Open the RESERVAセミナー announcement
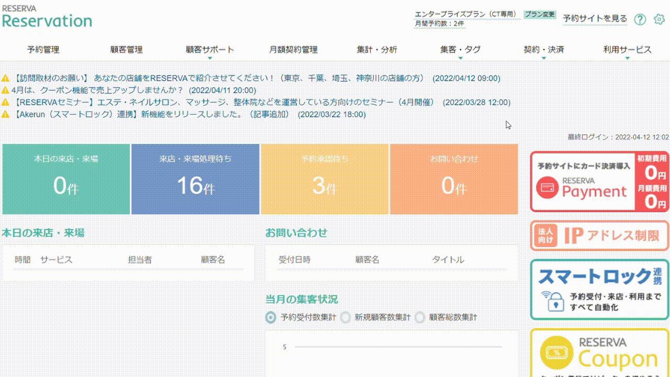Image resolution: width=670 pixels, height=377 pixels. [262, 102]
